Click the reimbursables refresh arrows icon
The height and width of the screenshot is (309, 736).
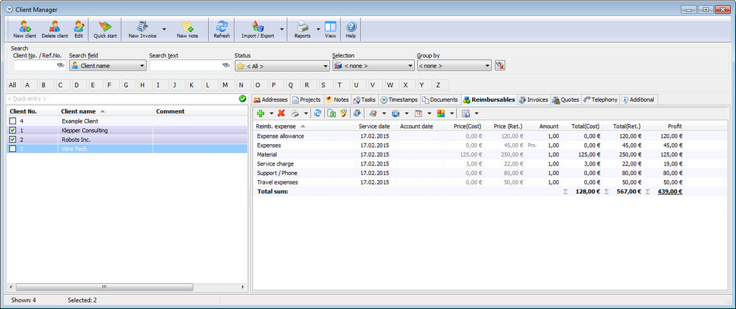point(318,113)
